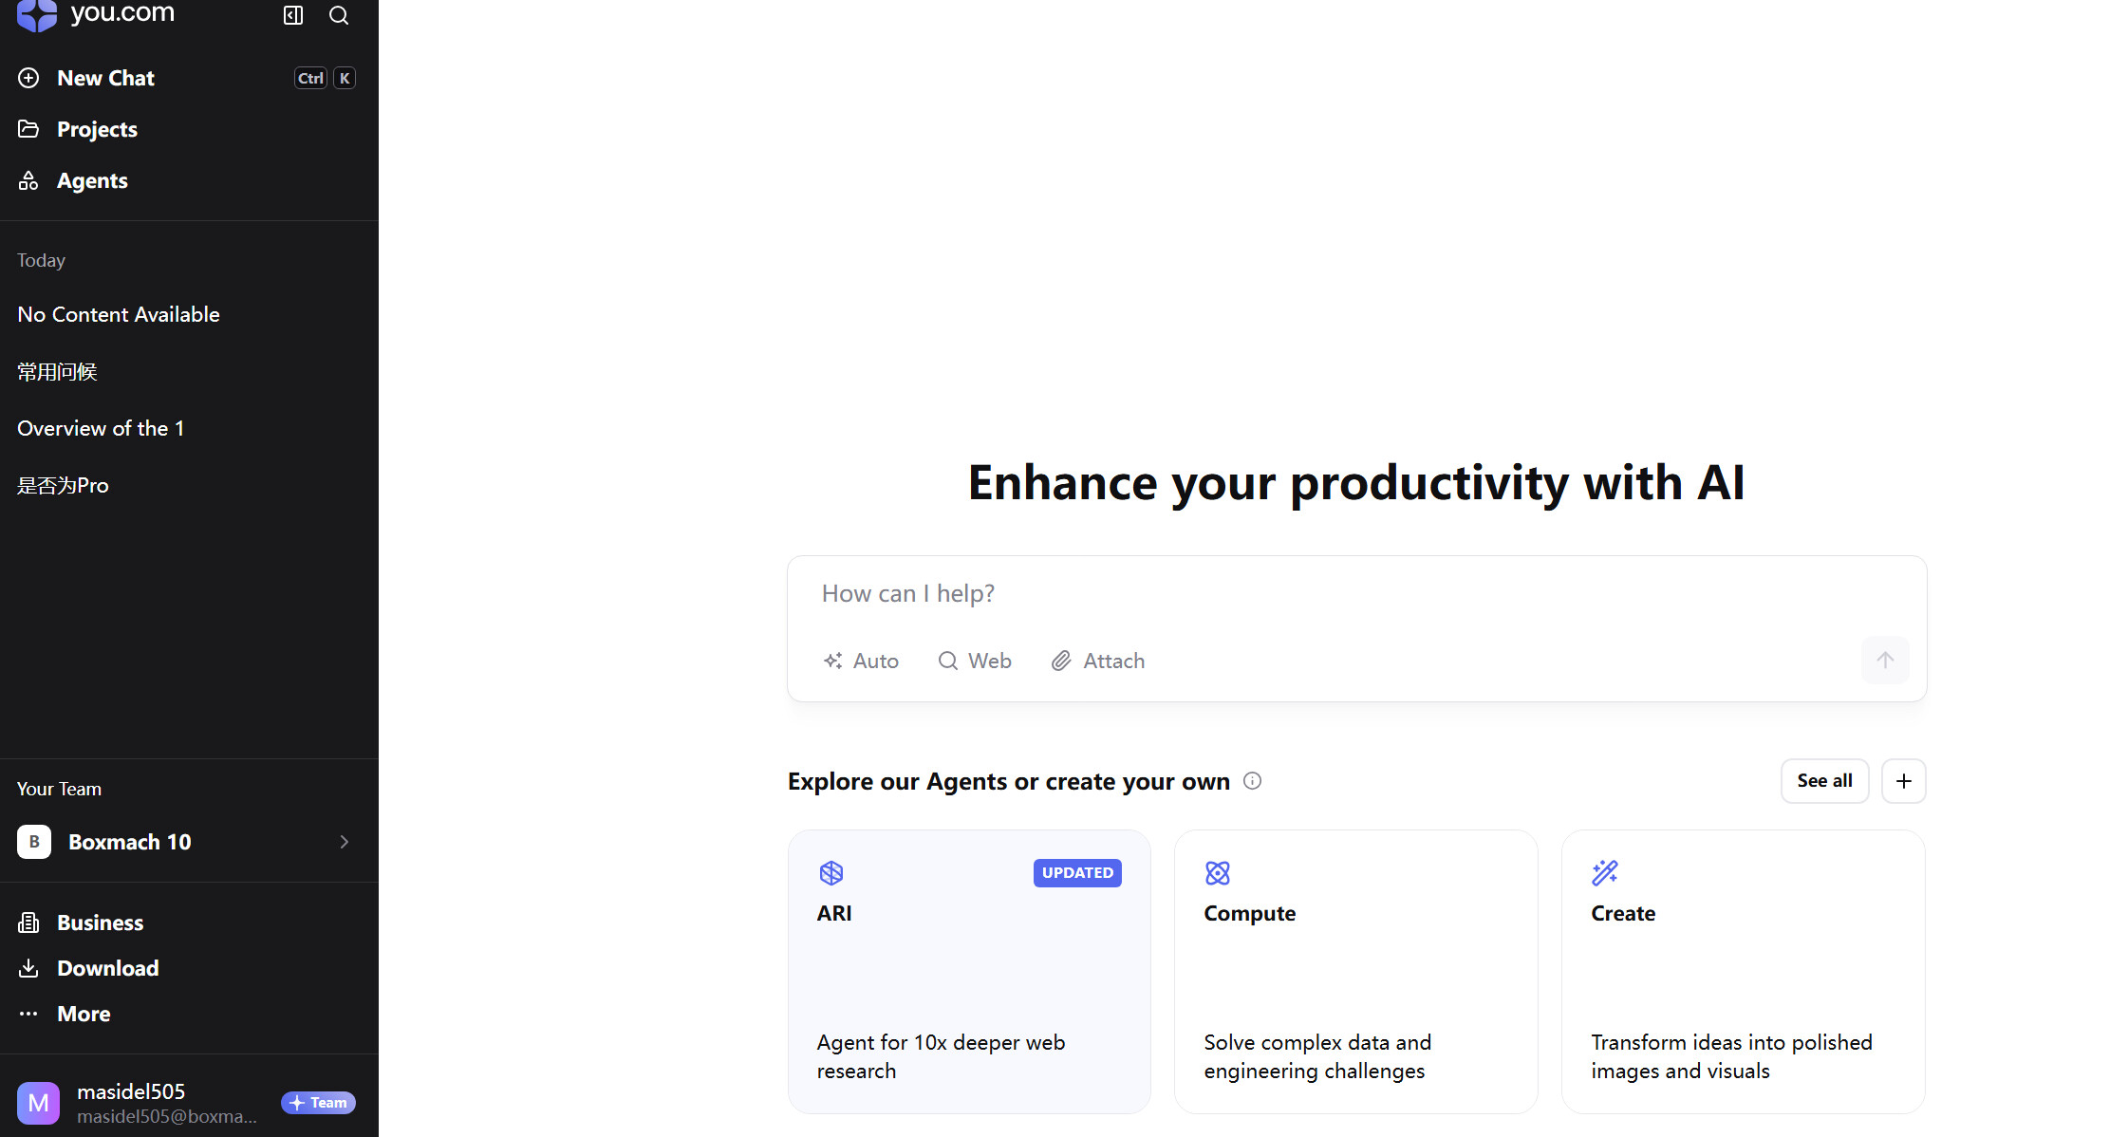Expand the More menu in sidebar
The height and width of the screenshot is (1137, 2128).
click(x=84, y=1014)
